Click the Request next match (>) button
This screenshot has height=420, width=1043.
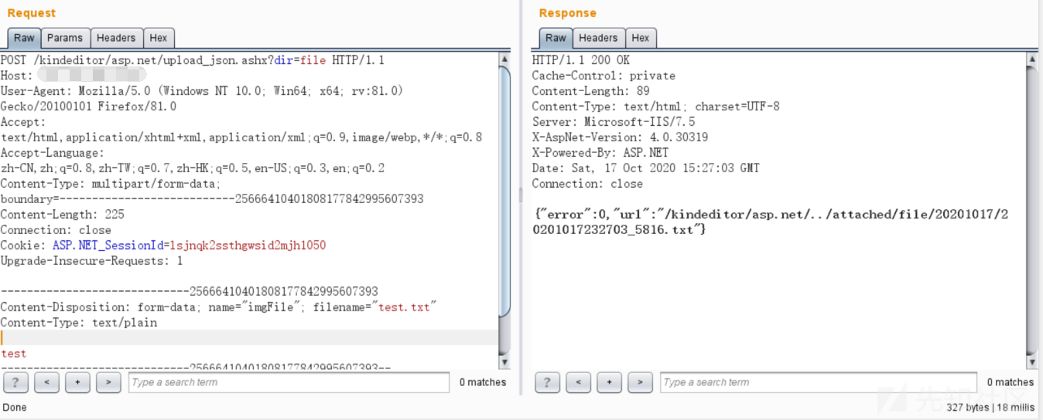108,382
